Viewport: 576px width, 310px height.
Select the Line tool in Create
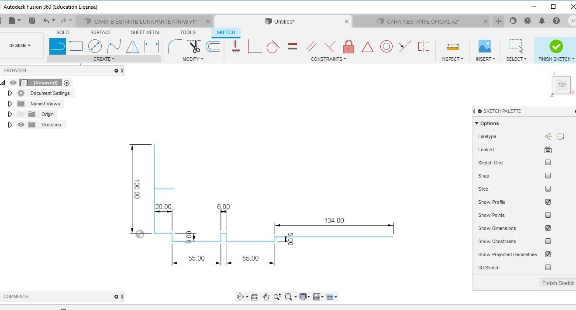tap(57, 46)
